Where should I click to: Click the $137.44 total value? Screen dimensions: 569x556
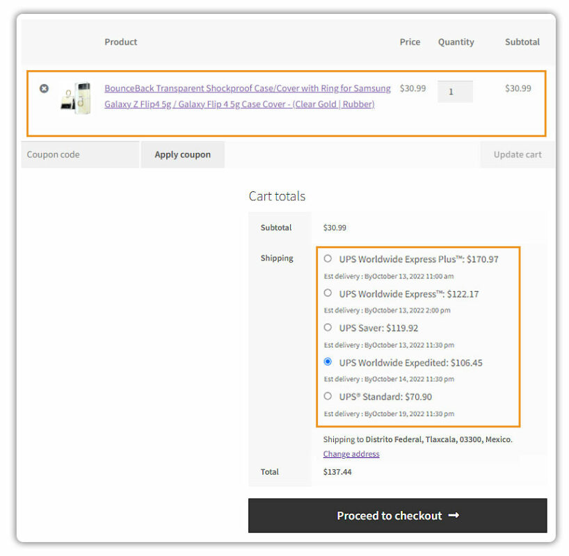point(337,472)
